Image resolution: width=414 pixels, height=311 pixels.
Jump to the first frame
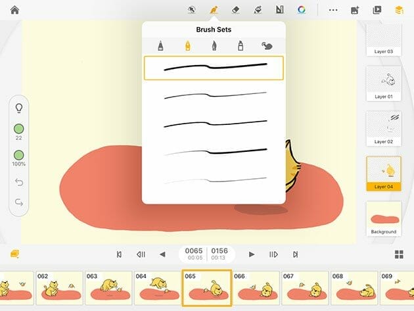(119, 254)
